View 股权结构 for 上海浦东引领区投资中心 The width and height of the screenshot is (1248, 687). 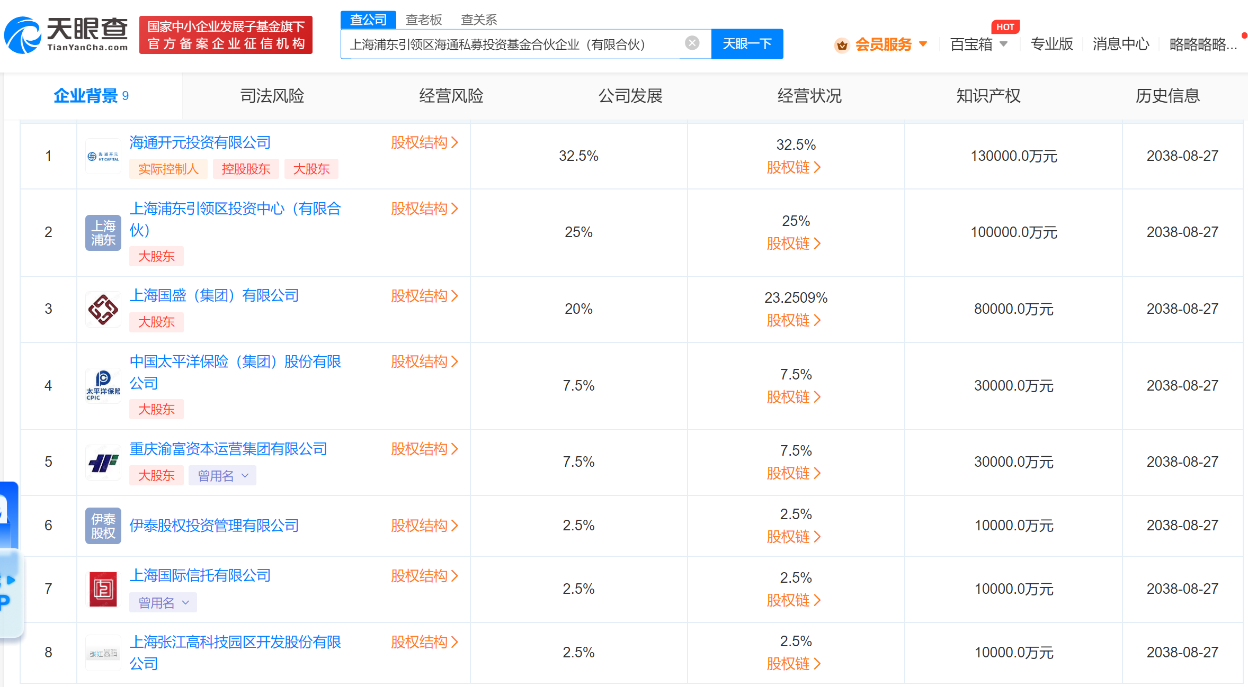coord(424,209)
